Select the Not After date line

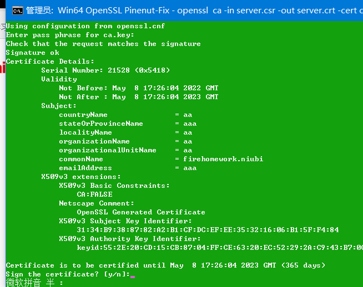(138, 97)
